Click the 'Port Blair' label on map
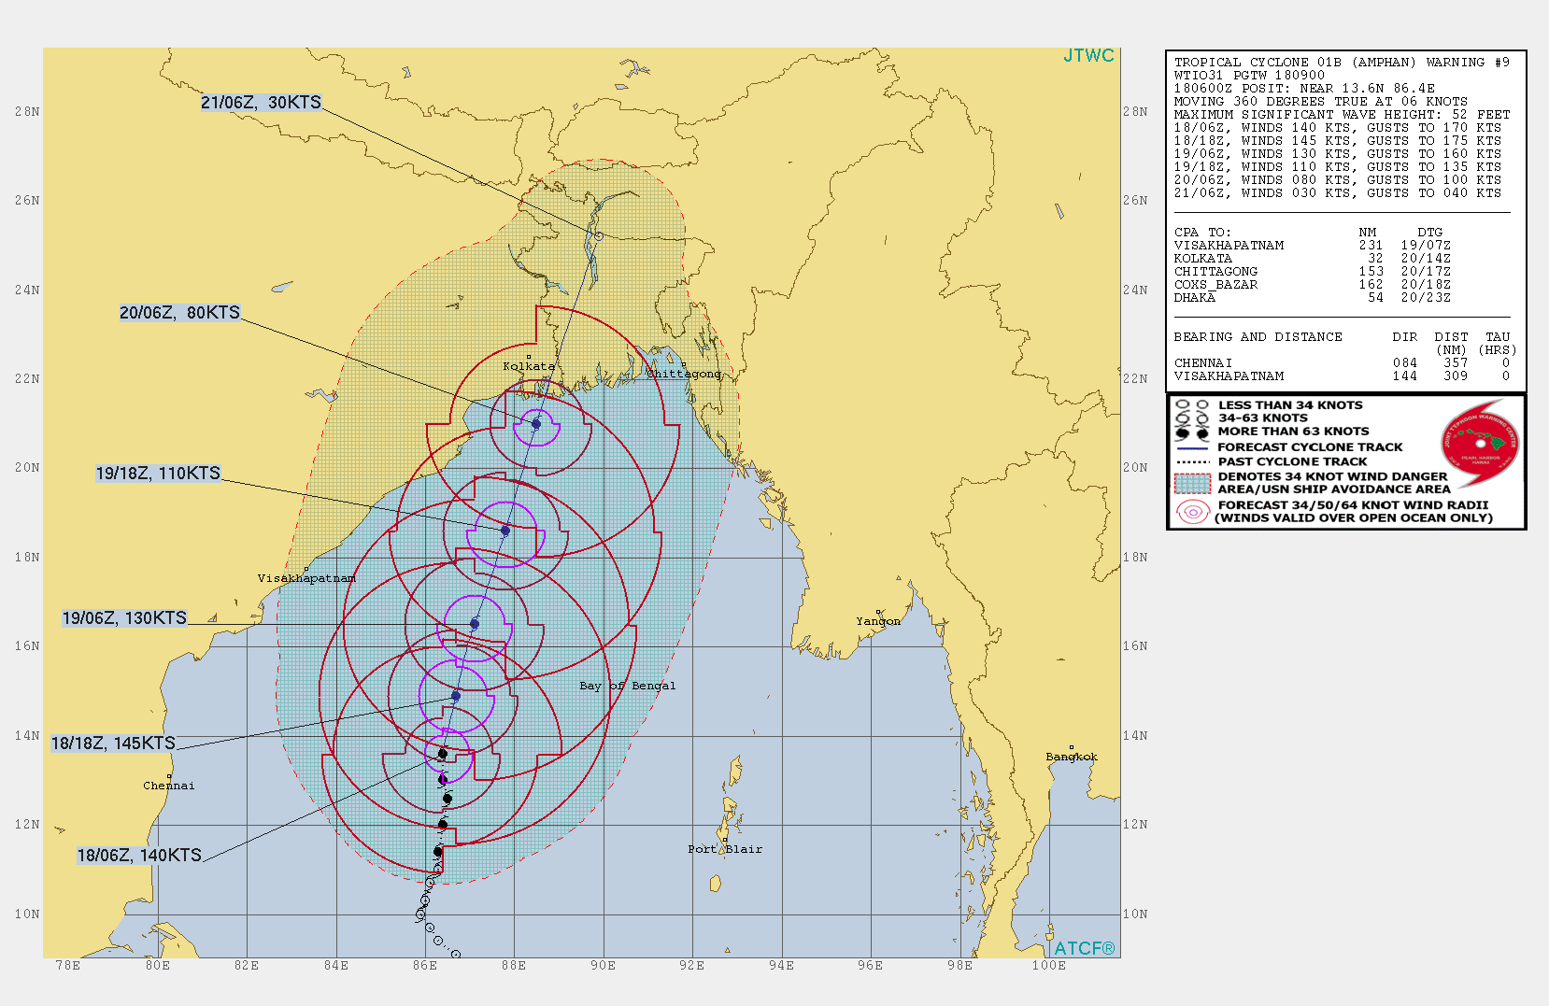 pyautogui.click(x=725, y=849)
